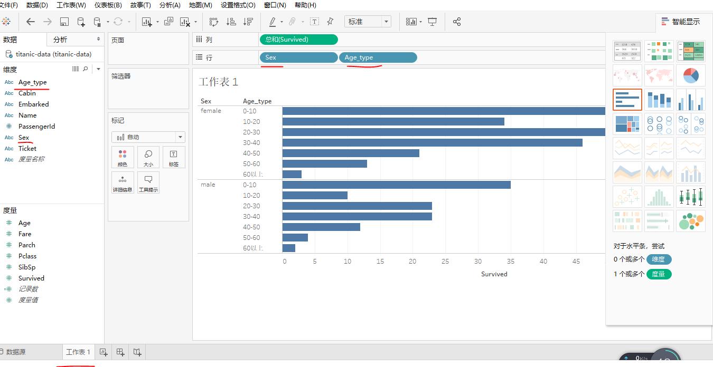Screen dimensions: 713x367
Task: Create a new dashboard from bottom tab icon
Action: pyautogui.click(x=120, y=352)
